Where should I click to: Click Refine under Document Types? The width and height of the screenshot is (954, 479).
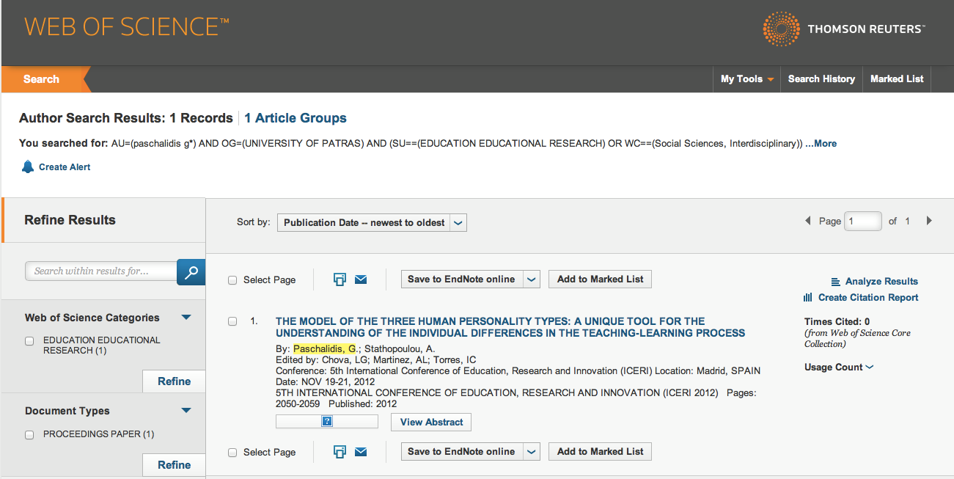(x=174, y=465)
